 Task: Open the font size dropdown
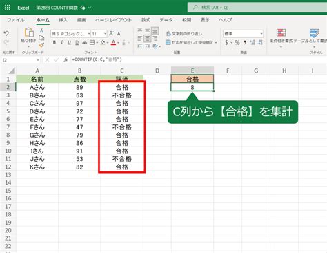(x=105, y=34)
